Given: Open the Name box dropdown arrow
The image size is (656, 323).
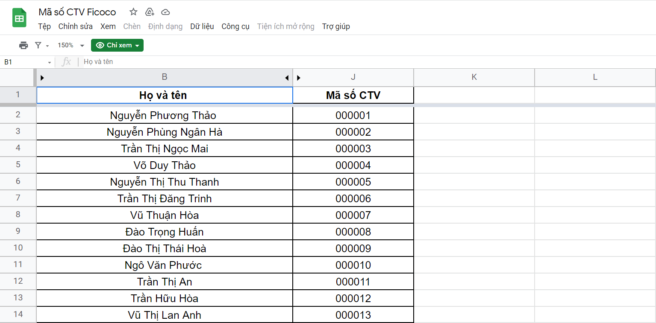Looking at the screenshot, I should pos(50,62).
